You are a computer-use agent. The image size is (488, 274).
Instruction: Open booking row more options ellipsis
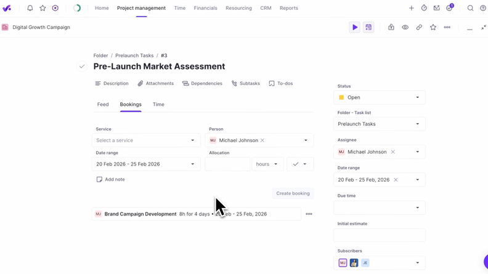pyautogui.click(x=309, y=214)
